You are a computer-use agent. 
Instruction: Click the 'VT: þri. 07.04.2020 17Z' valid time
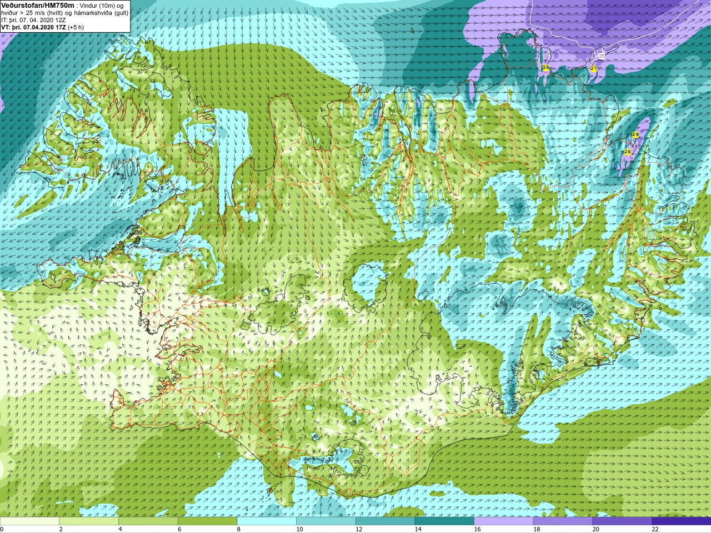coord(34,27)
